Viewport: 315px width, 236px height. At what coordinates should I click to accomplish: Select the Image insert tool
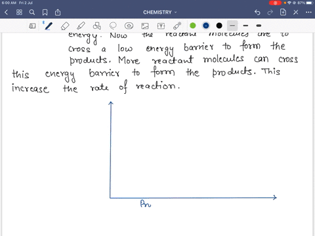click(x=145, y=26)
